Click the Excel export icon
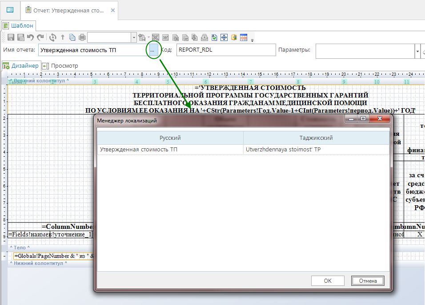 click(156, 37)
